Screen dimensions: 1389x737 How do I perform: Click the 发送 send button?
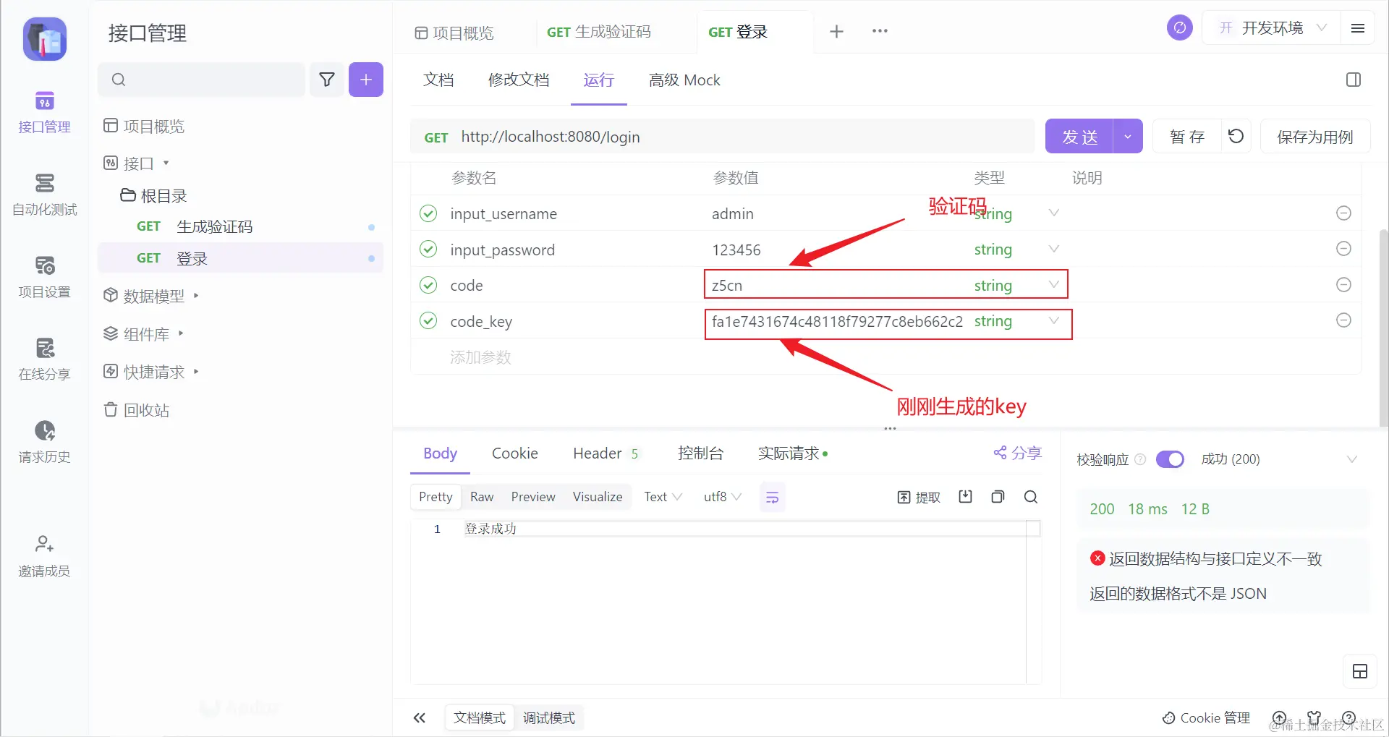click(1079, 136)
